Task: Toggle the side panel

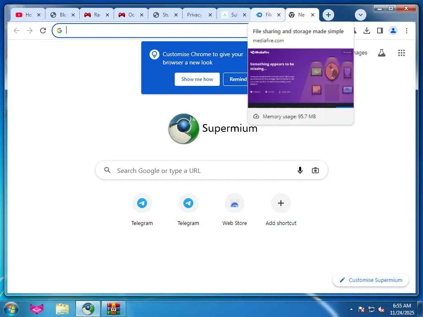Action: coord(380,31)
